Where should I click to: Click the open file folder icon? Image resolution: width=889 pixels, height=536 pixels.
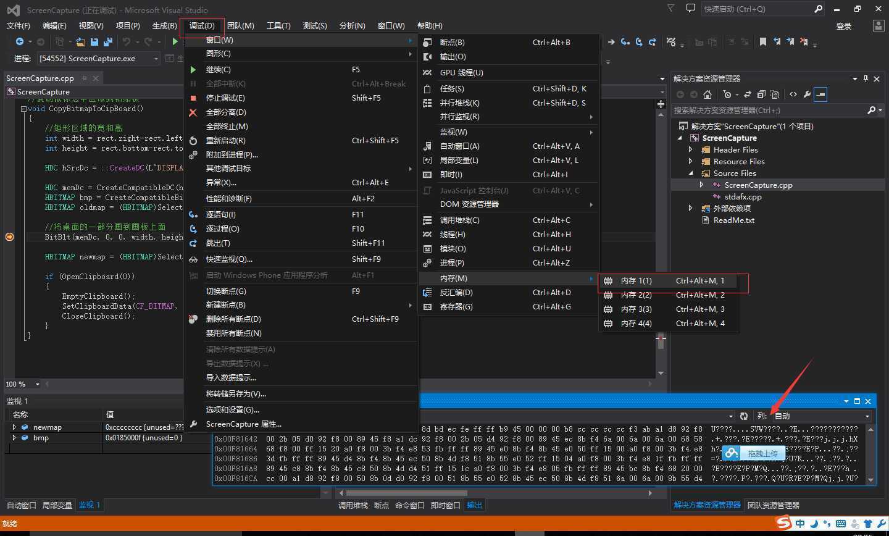point(80,41)
